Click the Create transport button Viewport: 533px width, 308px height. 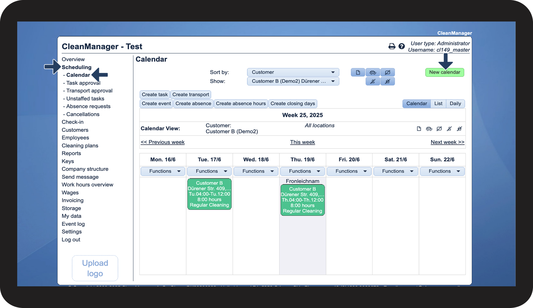pos(191,95)
